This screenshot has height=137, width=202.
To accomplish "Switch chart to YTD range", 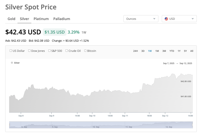I will pyautogui.click(x=172, y=51).
